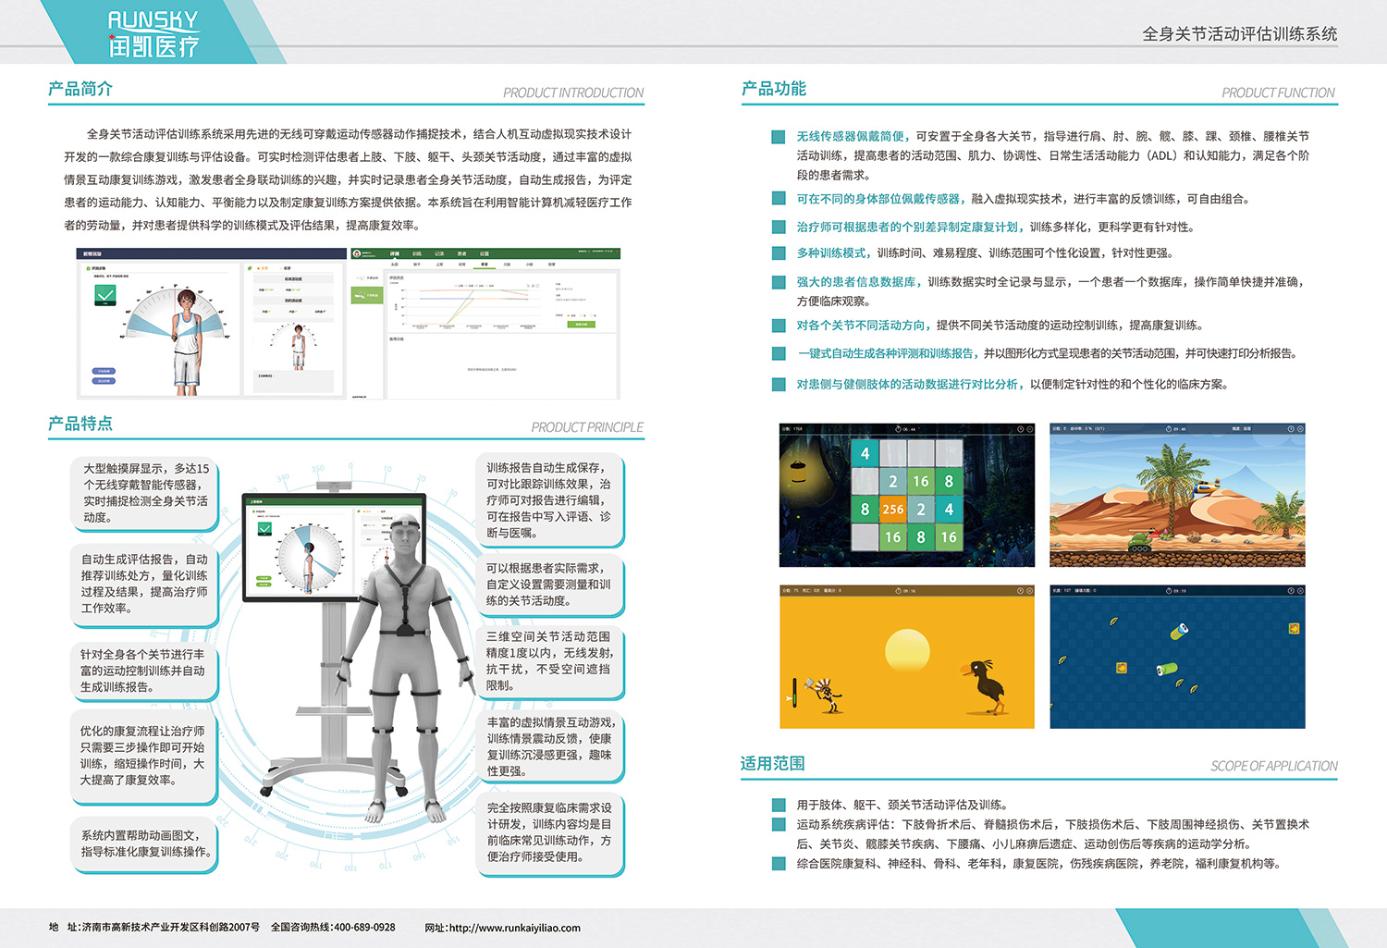Viewport: 1387px width, 948px height.
Task: Select the 头部 body-part tab under the navigation bar
Action: tap(396, 265)
